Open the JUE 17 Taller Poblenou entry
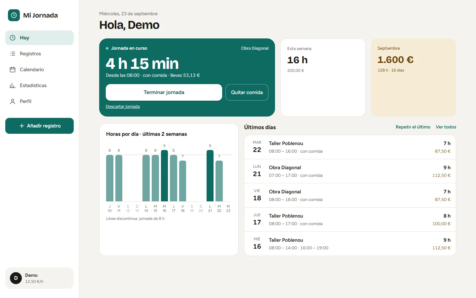The width and height of the screenshot is (476, 298). point(350,220)
